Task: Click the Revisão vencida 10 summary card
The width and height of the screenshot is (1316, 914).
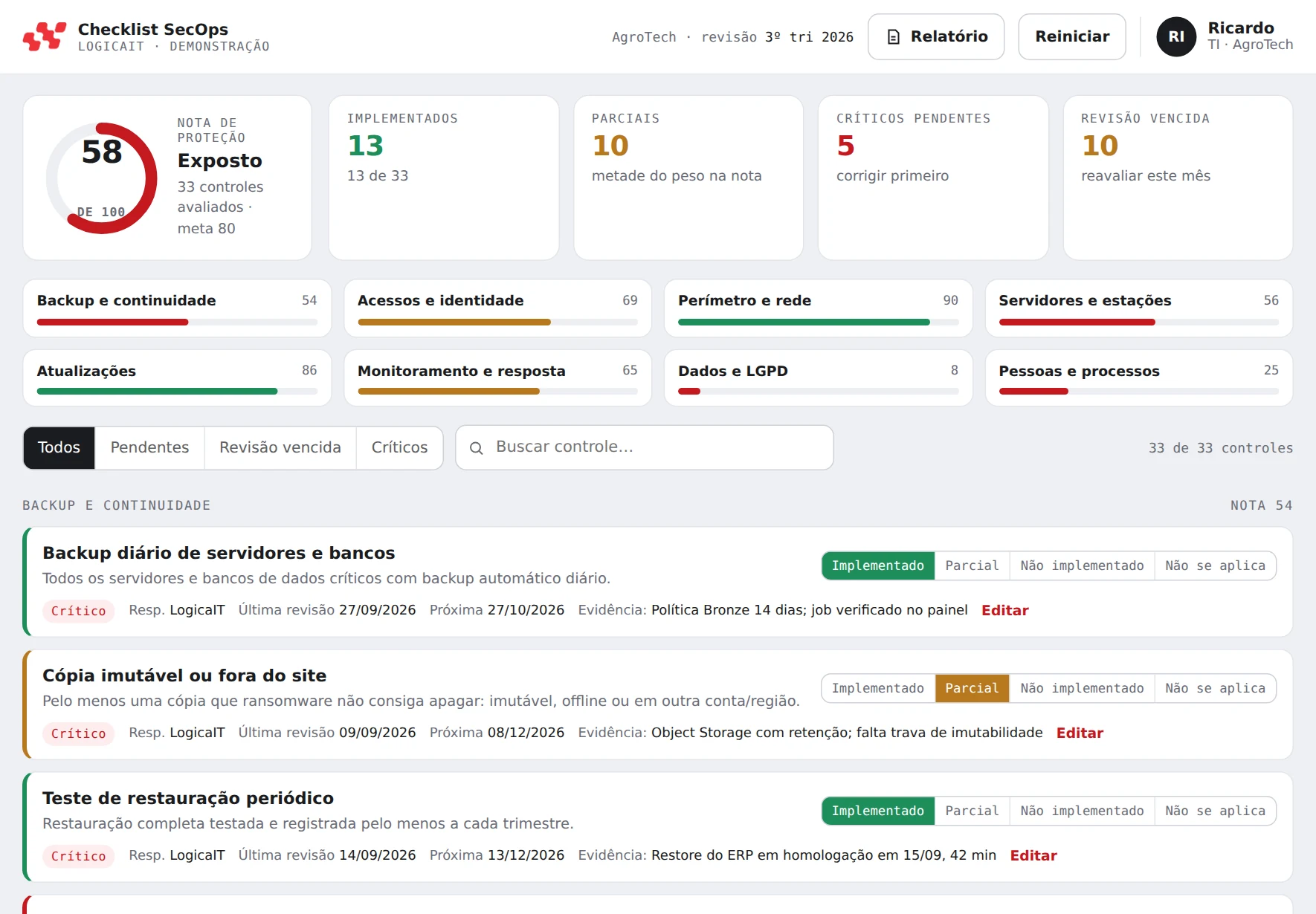Action: click(1178, 178)
